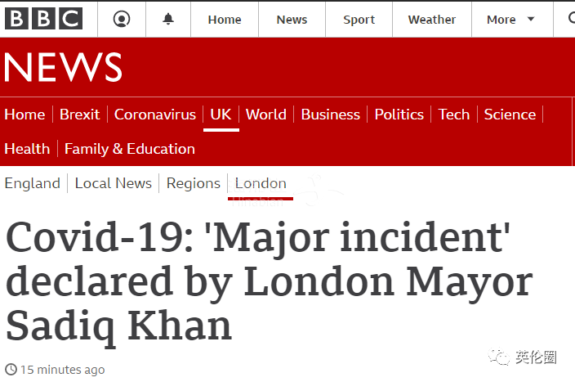Click the Covid-19 Major incident headline
This screenshot has width=575, height=382.
pos(270,282)
